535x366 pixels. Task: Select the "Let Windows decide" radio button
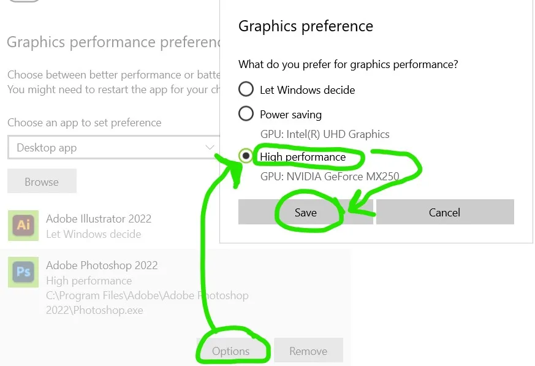coord(246,90)
